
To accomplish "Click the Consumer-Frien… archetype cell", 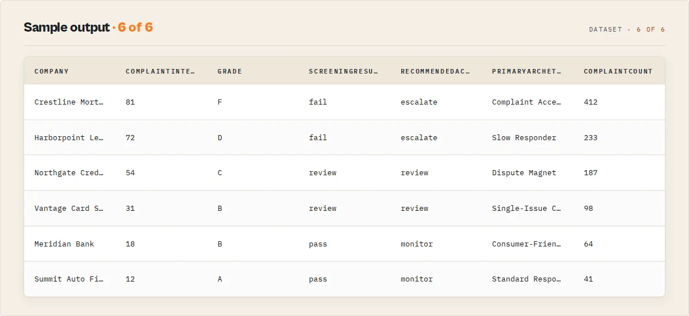I will coord(527,244).
